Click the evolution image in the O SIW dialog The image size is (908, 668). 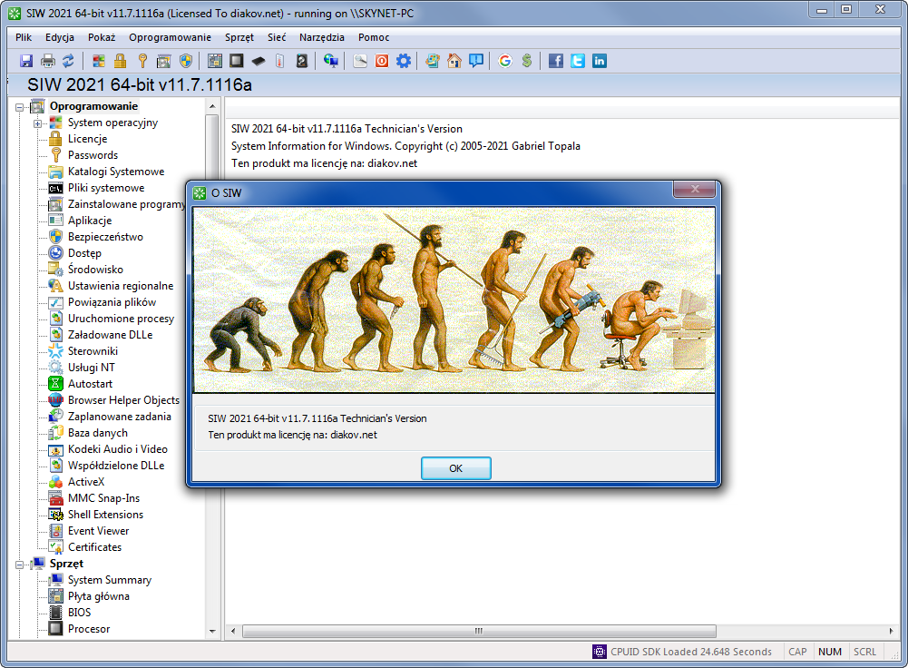click(x=454, y=300)
